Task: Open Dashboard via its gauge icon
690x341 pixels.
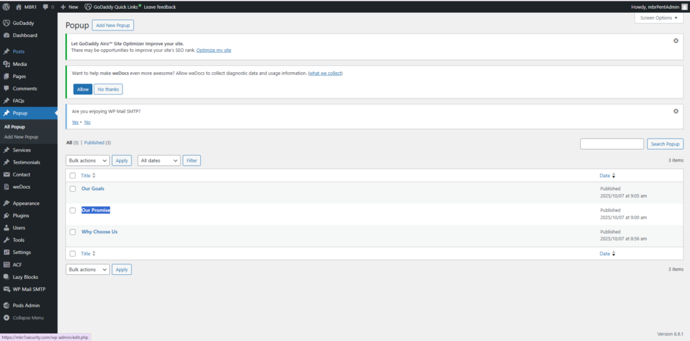Action: tap(7, 35)
